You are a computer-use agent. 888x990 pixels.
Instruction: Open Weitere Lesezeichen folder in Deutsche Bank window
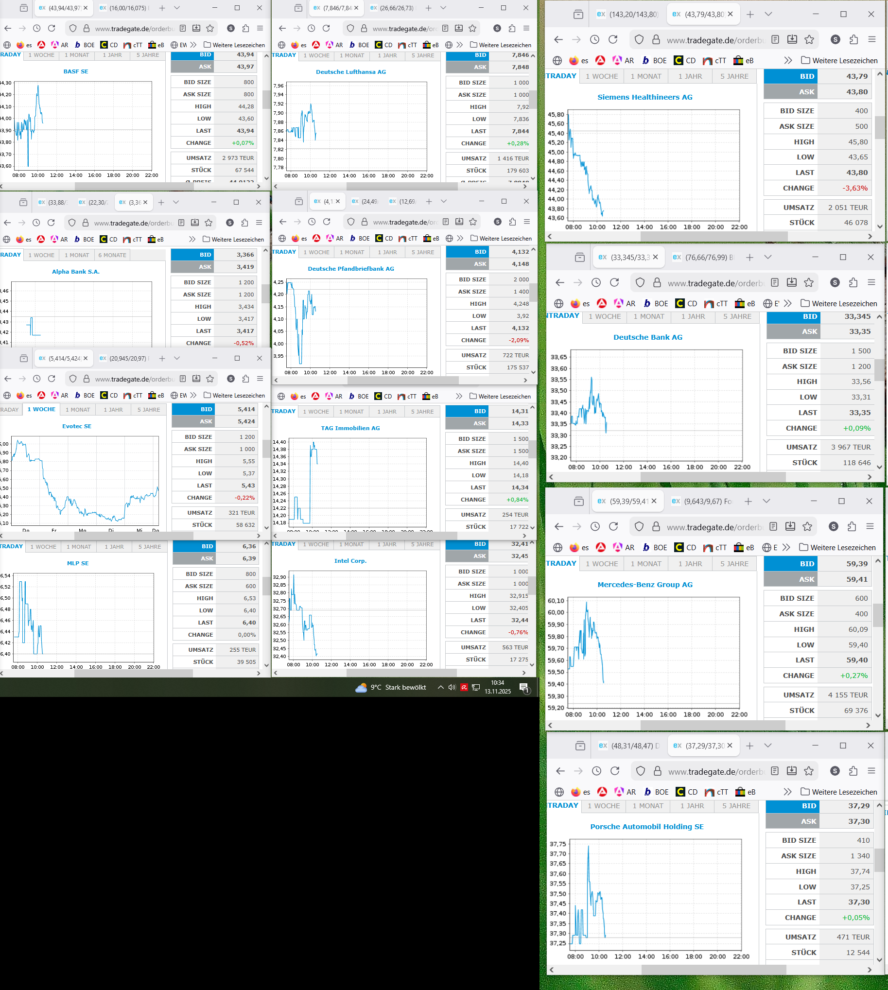pyautogui.click(x=839, y=303)
